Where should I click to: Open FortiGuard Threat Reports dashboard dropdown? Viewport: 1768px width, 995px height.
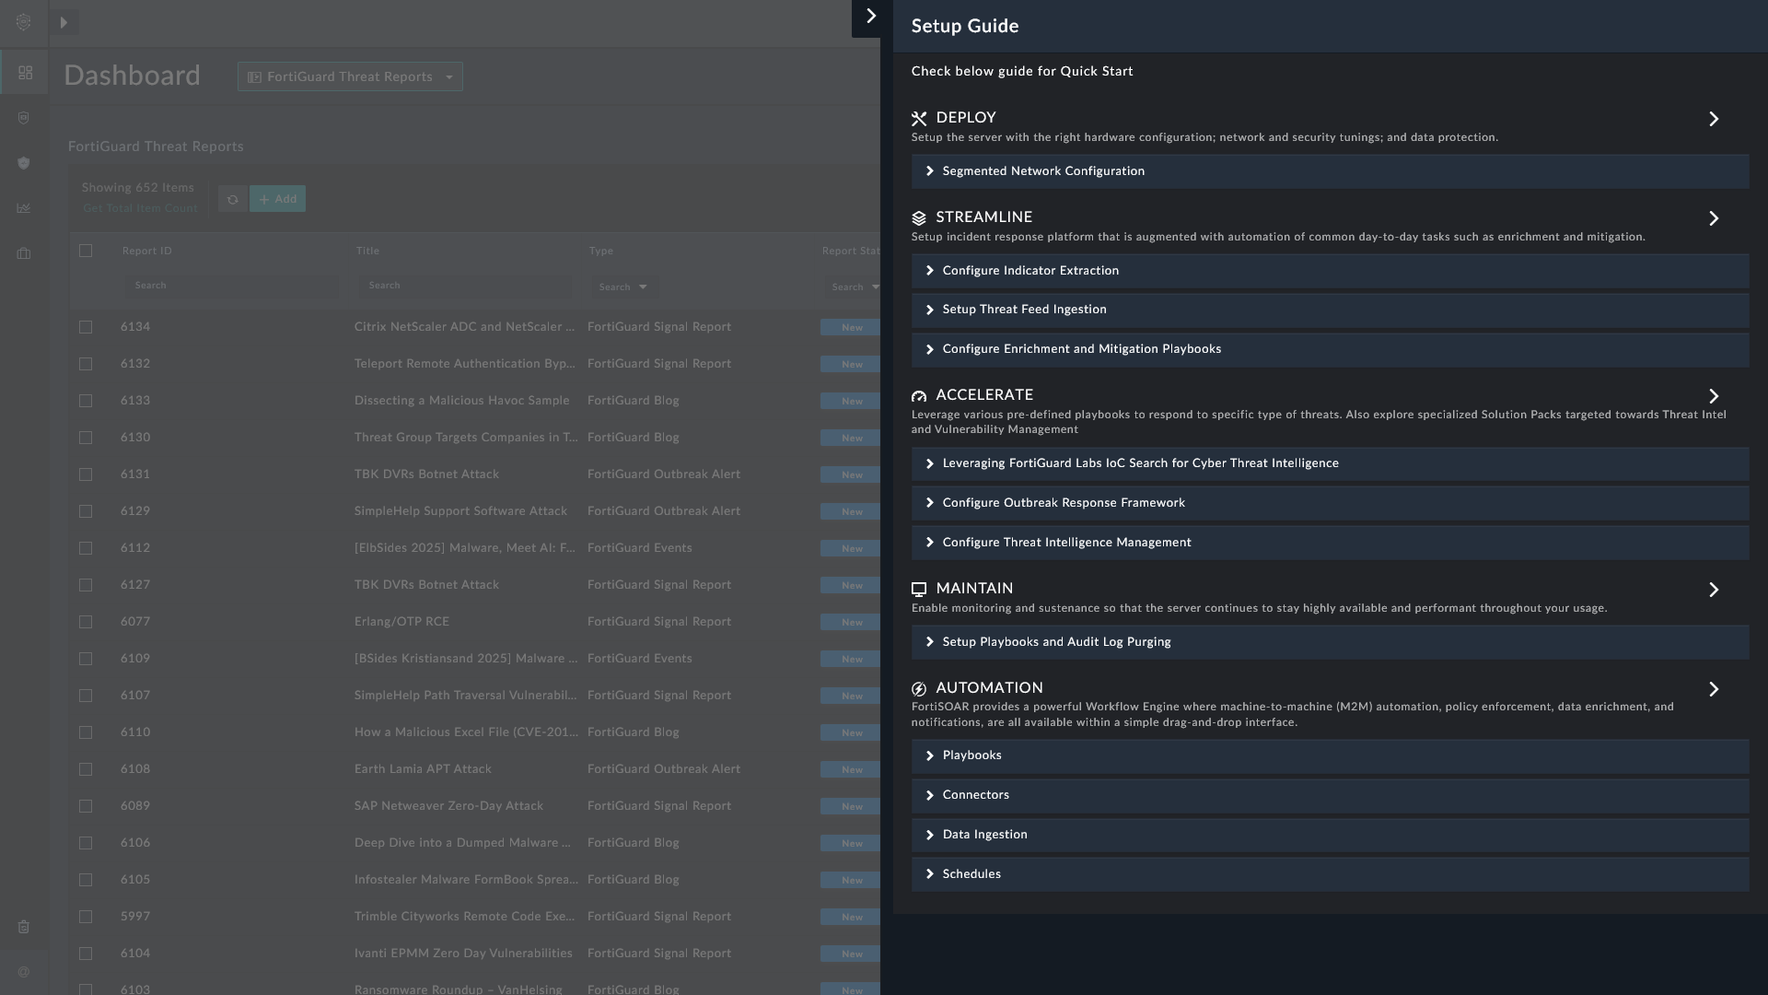[350, 76]
